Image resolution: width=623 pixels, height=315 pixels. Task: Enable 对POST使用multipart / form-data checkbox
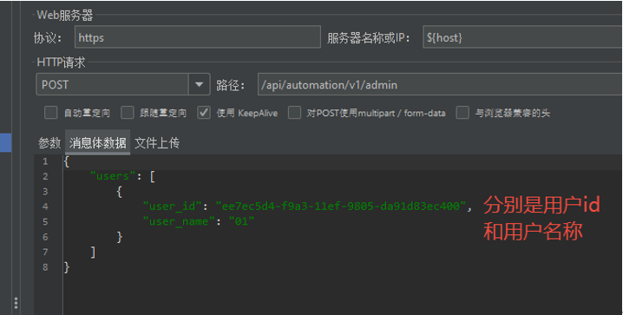(294, 113)
